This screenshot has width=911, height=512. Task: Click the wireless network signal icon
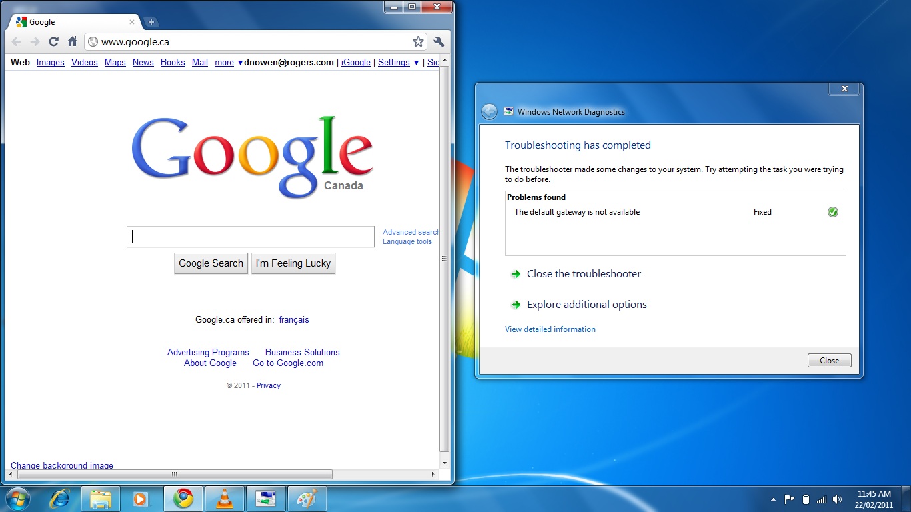pos(822,499)
